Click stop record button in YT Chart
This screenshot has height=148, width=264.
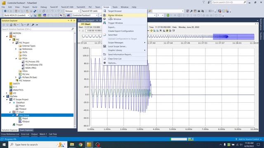click(83, 30)
